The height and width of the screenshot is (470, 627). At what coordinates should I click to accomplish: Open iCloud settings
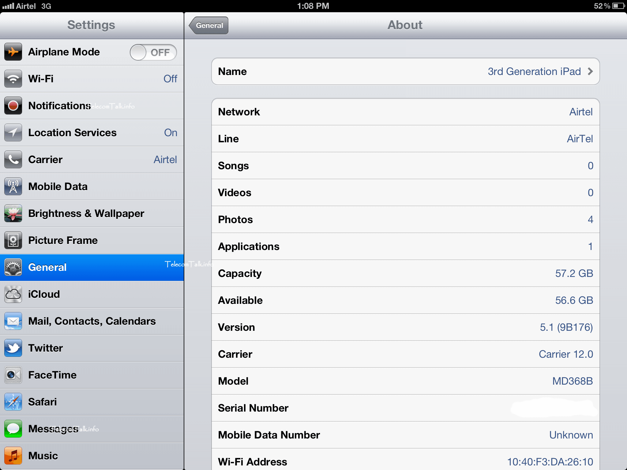[92, 294]
